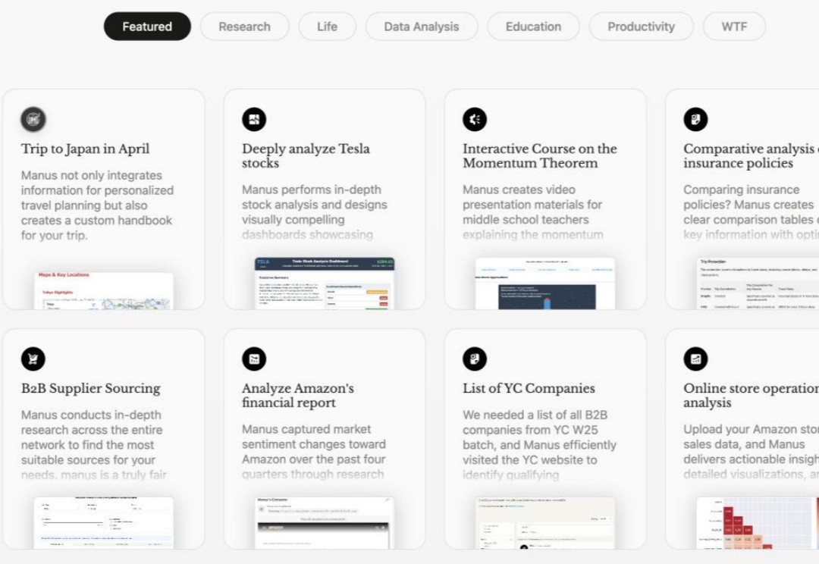Click the insurance policies card icon

695,120
